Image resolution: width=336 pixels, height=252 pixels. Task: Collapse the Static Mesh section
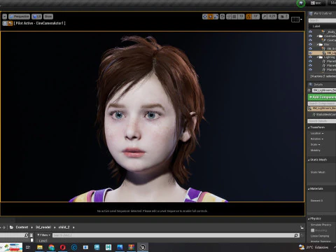click(309, 160)
